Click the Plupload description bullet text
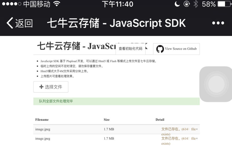Viewport: 232px width, 149px height. (99, 61)
